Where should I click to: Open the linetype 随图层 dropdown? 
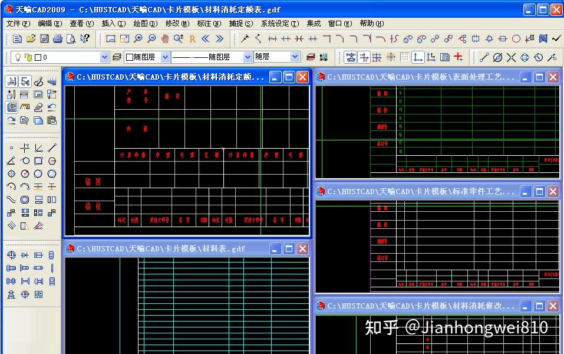(246, 57)
